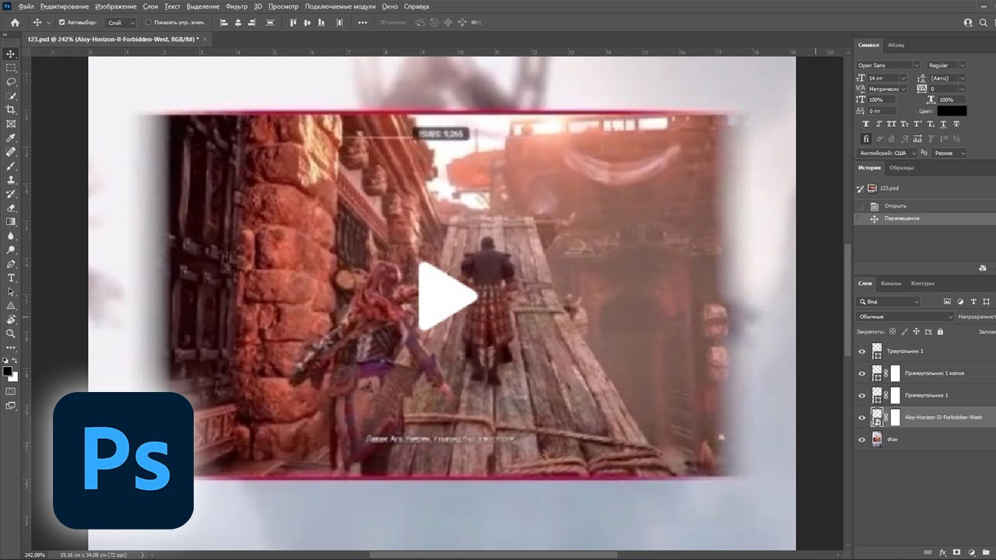Screen dimensions: 996x560
Task: Select the Crop tool
Action: coord(11,110)
